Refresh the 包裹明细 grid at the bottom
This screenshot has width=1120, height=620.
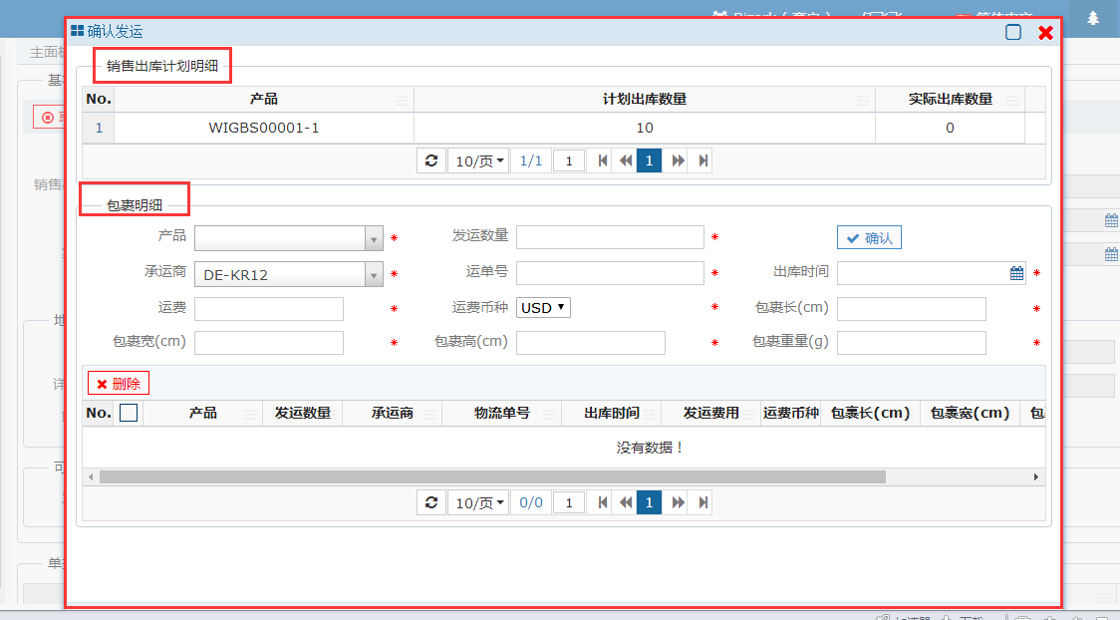pos(431,502)
